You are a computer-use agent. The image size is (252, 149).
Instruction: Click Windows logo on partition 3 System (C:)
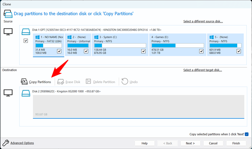click(96, 37)
